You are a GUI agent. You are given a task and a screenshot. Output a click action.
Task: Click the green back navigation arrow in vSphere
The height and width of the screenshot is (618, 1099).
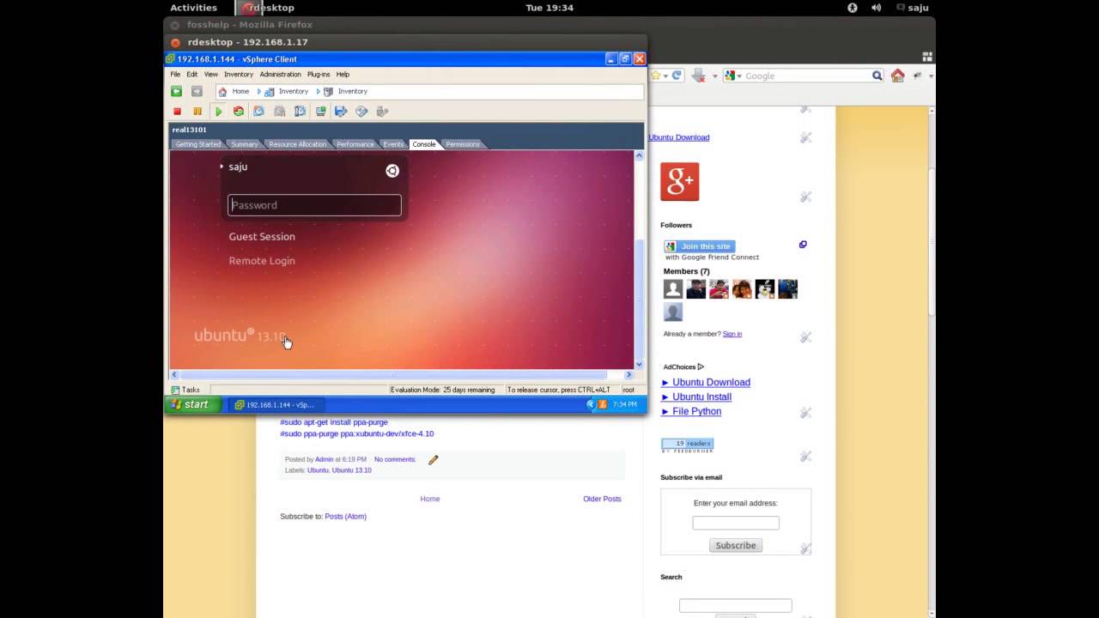click(x=176, y=91)
